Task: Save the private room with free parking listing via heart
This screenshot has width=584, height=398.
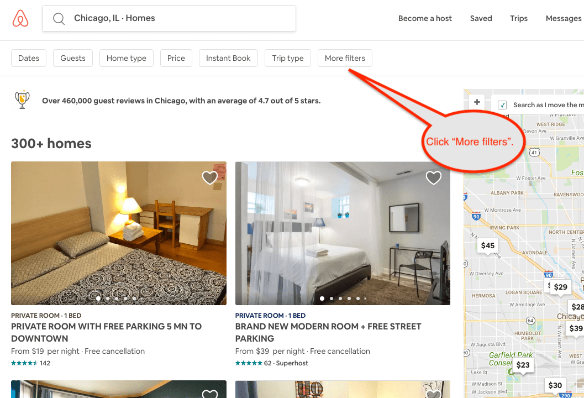Action: click(x=210, y=177)
